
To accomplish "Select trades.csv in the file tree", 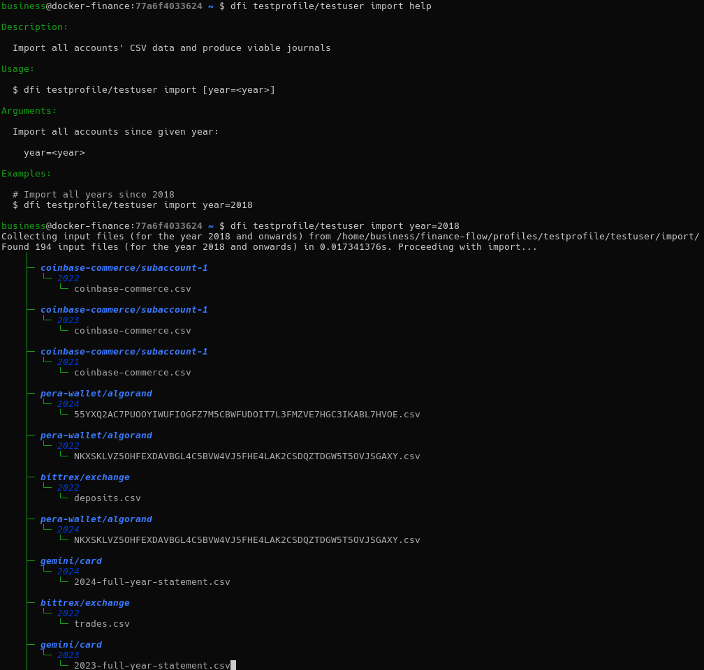I will tap(101, 624).
